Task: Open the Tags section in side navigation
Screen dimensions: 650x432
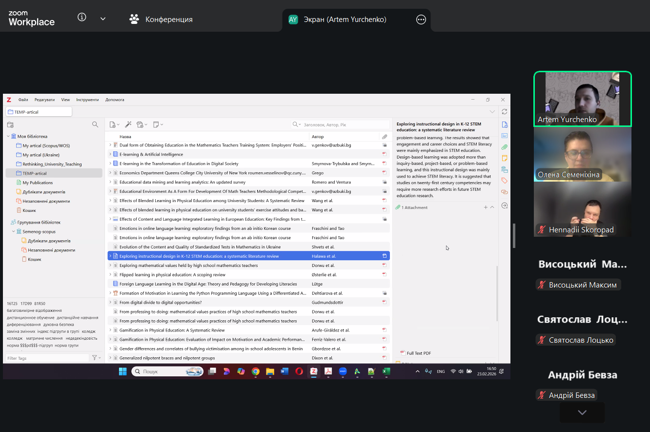Action: pyautogui.click(x=504, y=181)
